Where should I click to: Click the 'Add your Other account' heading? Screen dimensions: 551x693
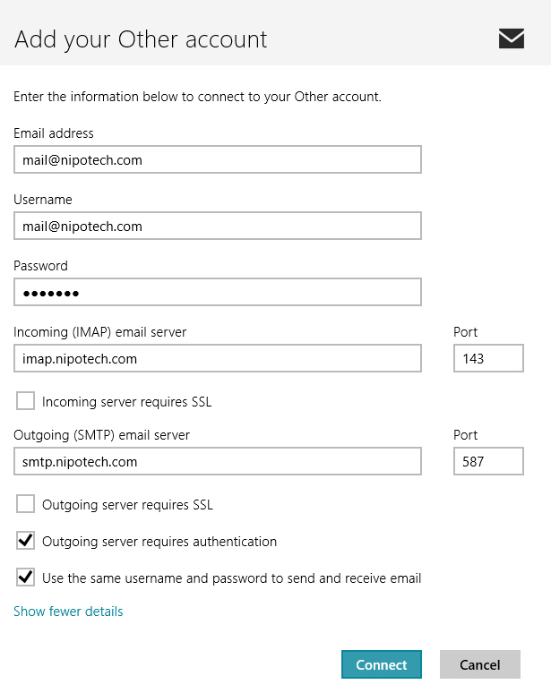tap(141, 39)
